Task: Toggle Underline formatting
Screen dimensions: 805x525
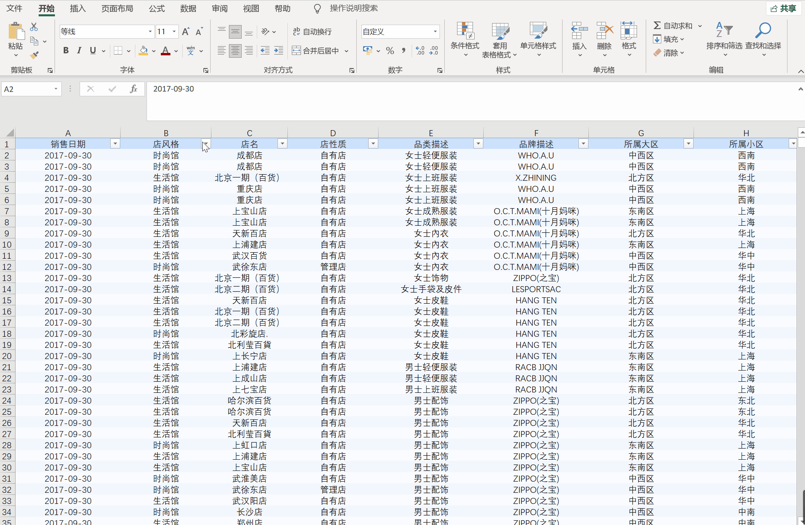Action: [x=93, y=51]
